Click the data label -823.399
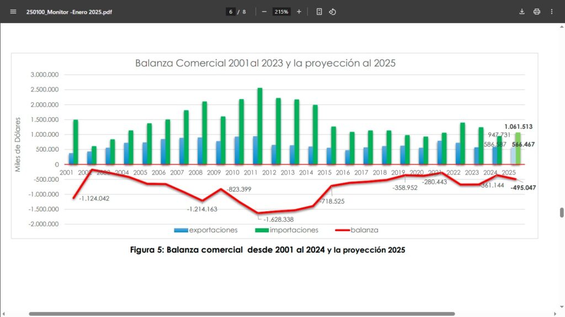565x317 pixels. tap(239, 189)
